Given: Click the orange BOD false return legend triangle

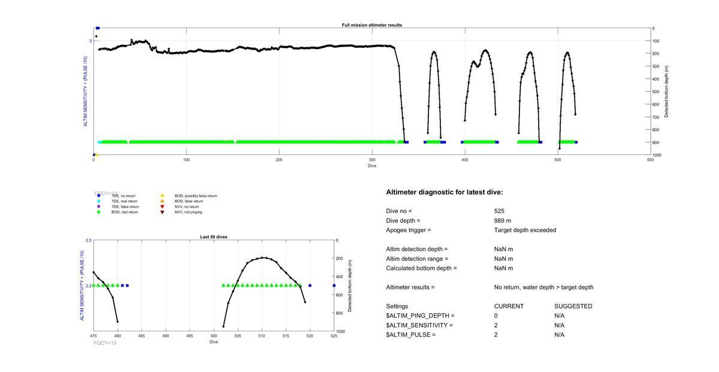Looking at the screenshot, I should click(x=162, y=201).
